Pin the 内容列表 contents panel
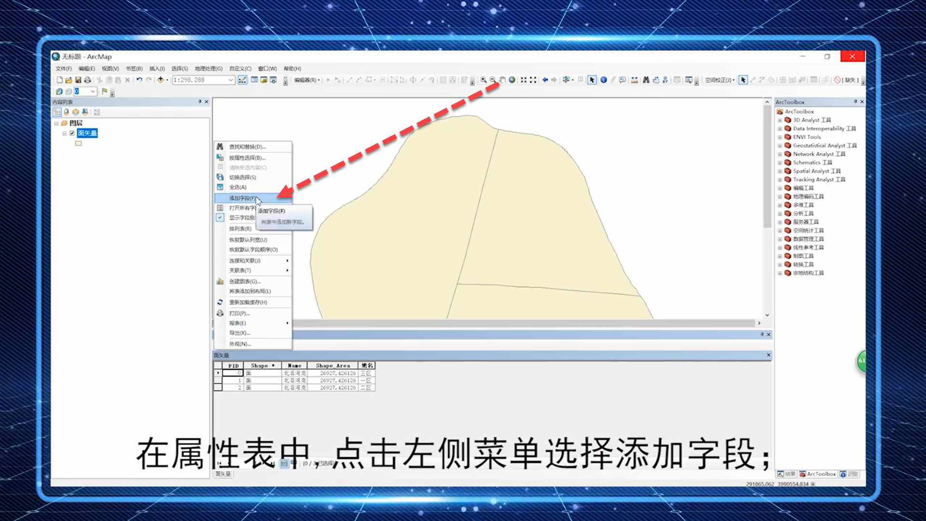The image size is (926, 521). [x=200, y=102]
